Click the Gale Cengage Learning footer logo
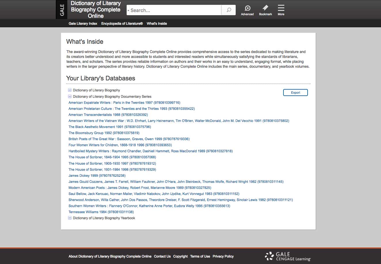This screenshot has width=381, height=264. tap(288, 256)
